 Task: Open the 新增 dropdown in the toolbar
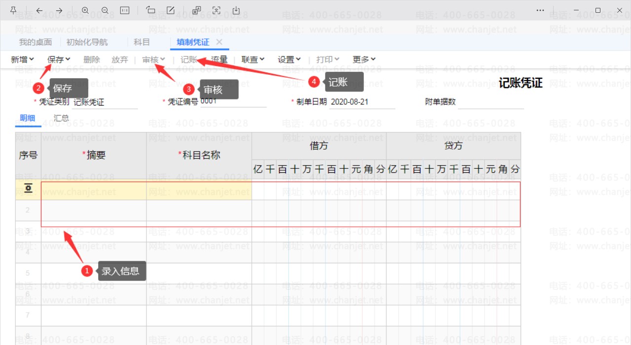tap(23, 60)
